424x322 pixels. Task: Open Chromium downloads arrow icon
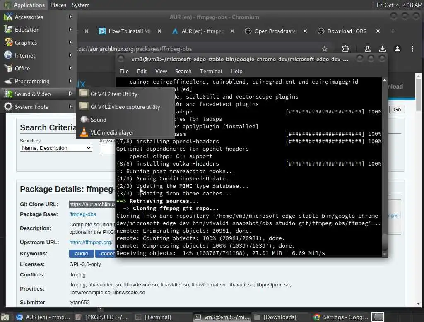coord(382,49)
